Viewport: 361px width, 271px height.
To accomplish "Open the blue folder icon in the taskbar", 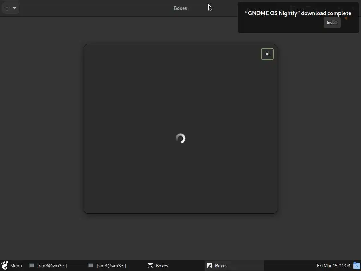I will pos(357,266).
